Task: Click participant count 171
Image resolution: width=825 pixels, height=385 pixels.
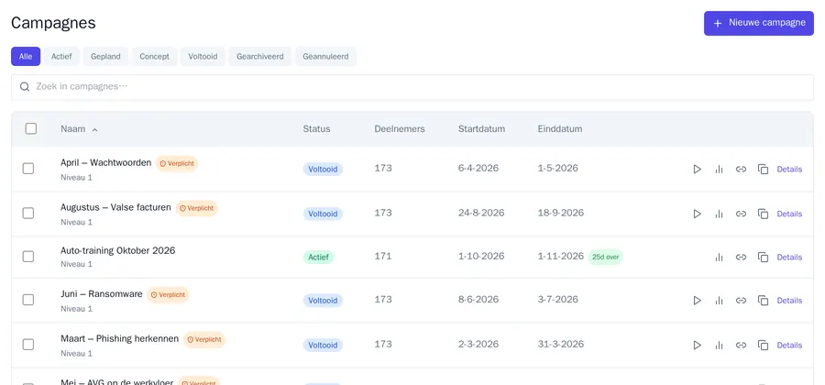Action: [x=383, y=256]
